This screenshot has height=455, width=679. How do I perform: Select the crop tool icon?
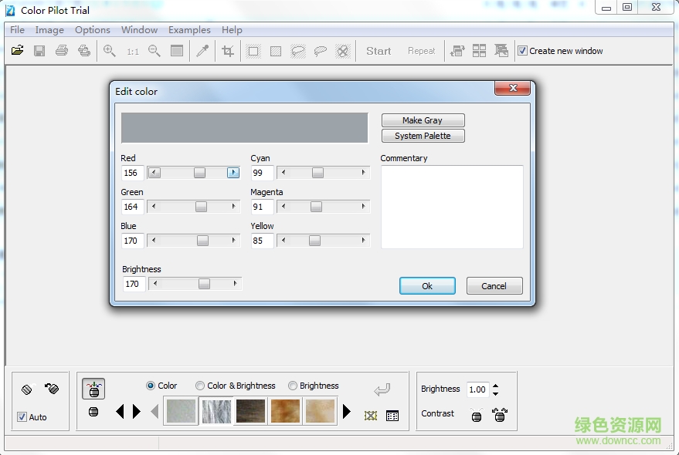click(228, 51)
